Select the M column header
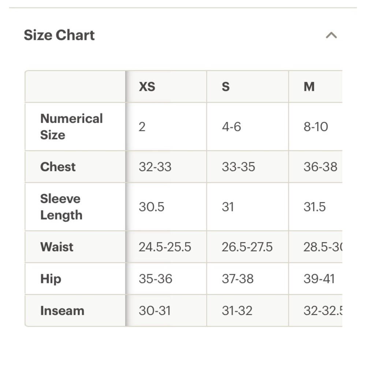This screenshot has width=366, height=366. [309, 87]
